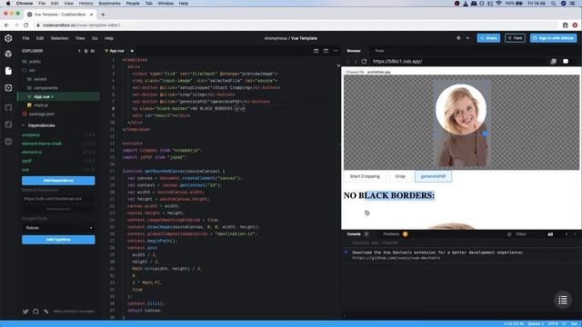The width and height of the screenshot is (582, 327).
Task: Open preview in a new window
Action: tap(566, 62)
